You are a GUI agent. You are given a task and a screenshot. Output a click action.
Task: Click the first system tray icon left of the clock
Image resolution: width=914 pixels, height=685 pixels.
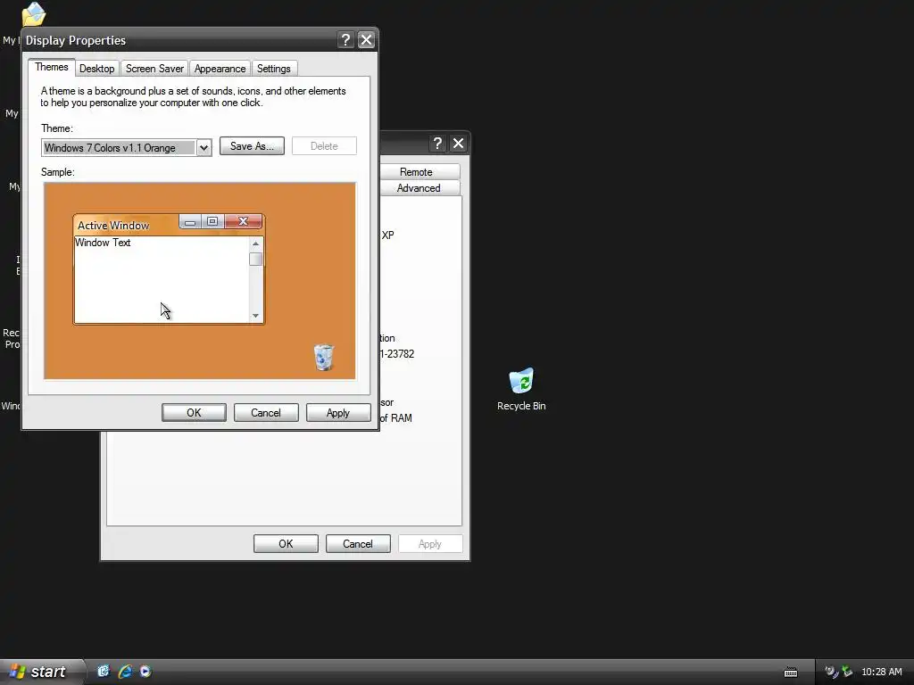pos(831,673)
